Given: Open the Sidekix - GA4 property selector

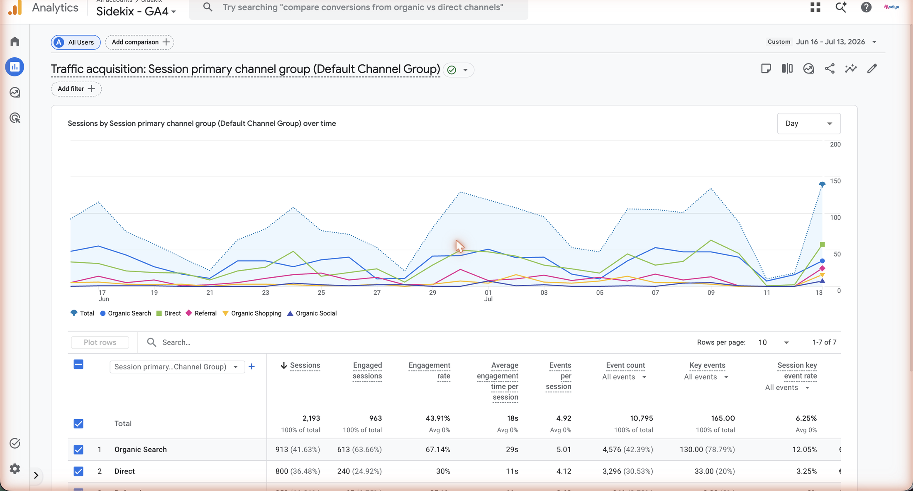Looking at the screenshot, I should coord(136,11).
